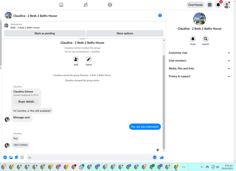236x171 pixels.
Task: Click the 'Yes, are you interested?' message bubble
Action: point(145,126)
